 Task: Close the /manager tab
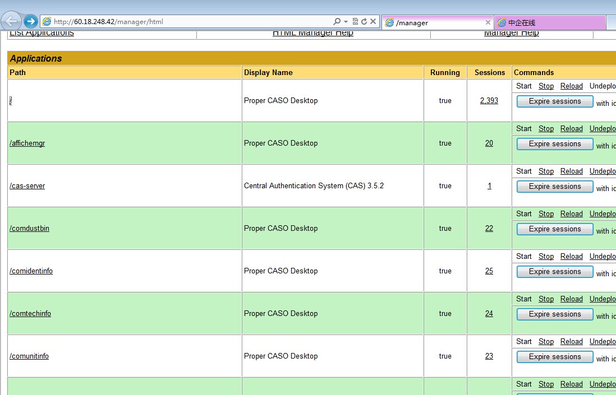point(488,22)
